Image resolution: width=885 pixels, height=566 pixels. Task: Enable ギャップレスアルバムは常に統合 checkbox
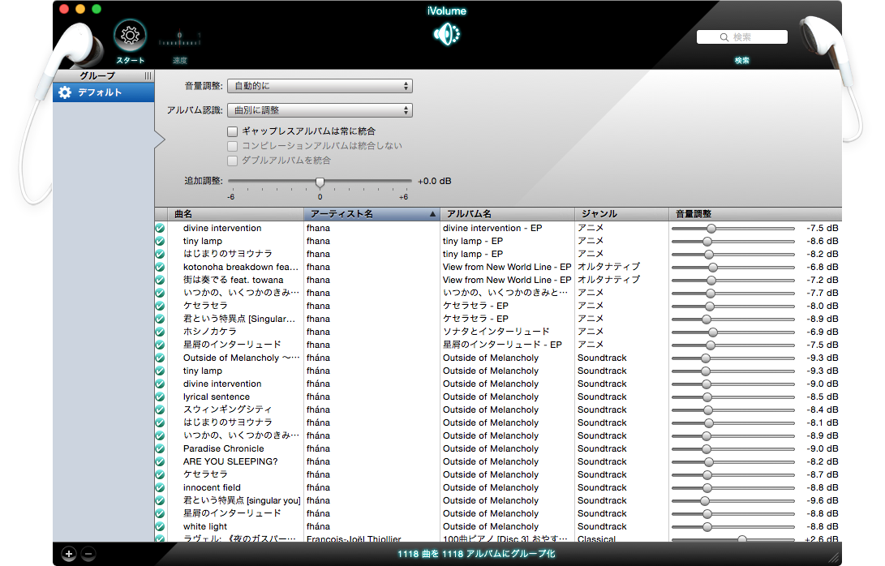(x=233, y=131)
